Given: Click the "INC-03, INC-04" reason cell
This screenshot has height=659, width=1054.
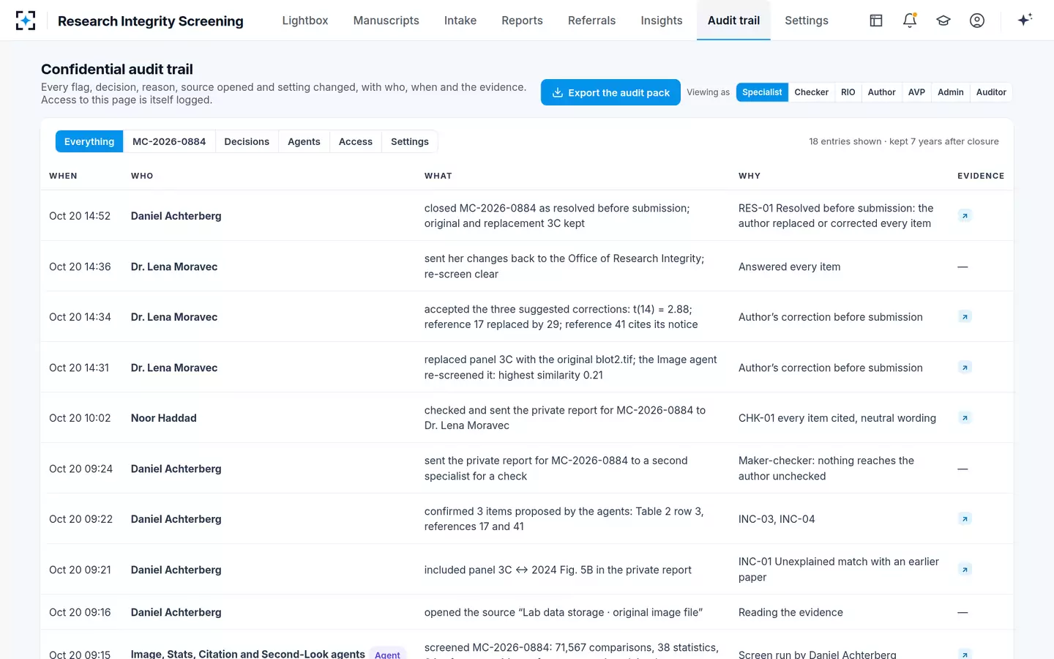Looking at the screenshot, I should pyautogui.click(x=777, y=519).
